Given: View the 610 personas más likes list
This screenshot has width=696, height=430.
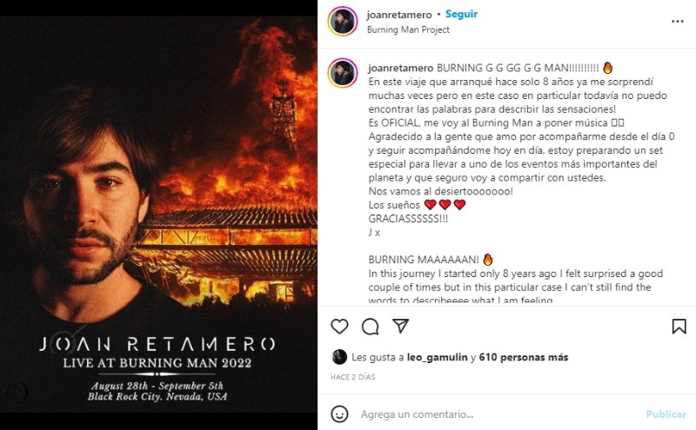Looking at the screenshot, I should 524,357.
